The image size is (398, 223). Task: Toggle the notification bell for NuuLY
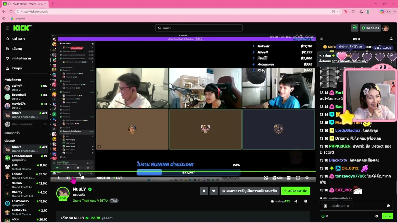(204, 191)
